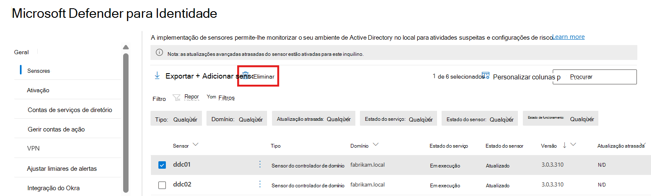This screenshot has height=196, width=651.
Task: Click the Personalizar colunas icon
Action: click(486, 75)
